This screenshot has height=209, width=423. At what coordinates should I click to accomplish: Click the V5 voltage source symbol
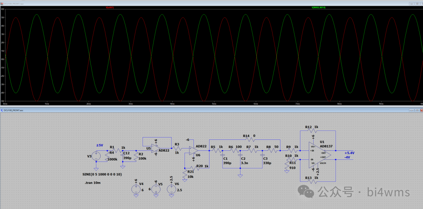pos(155,189)
